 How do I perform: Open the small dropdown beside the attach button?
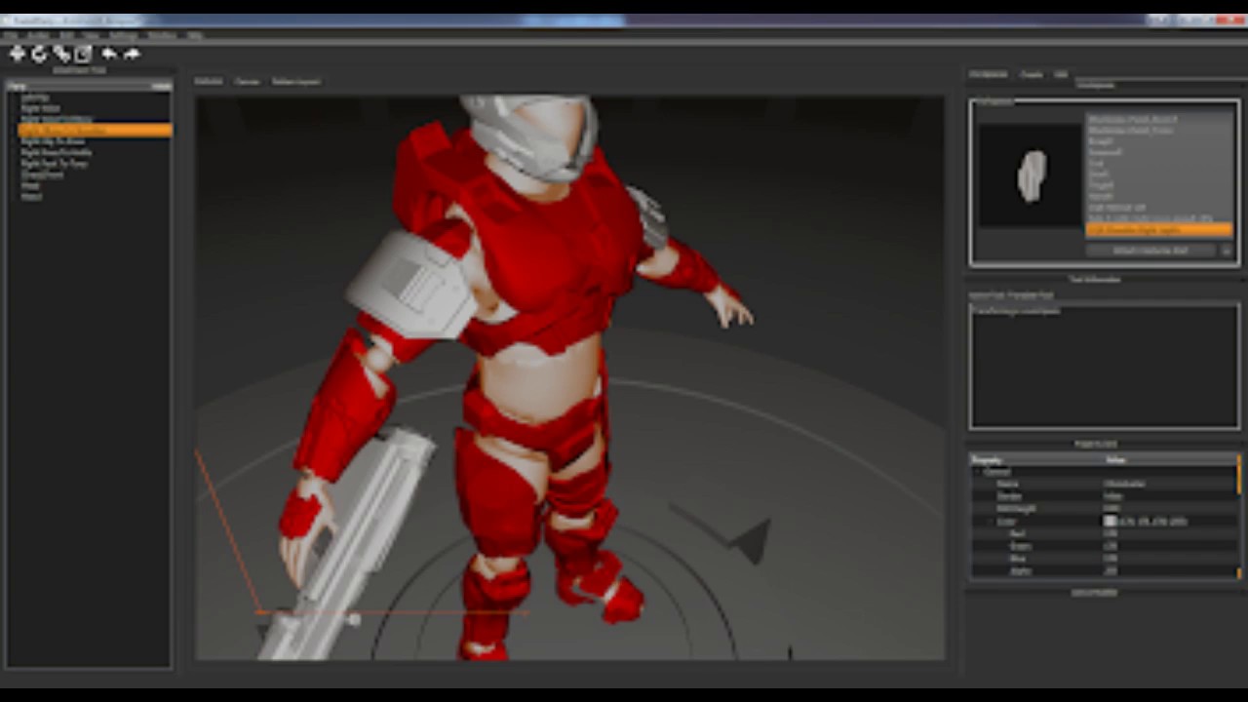pyautogui.click(x=1227, y=251)
